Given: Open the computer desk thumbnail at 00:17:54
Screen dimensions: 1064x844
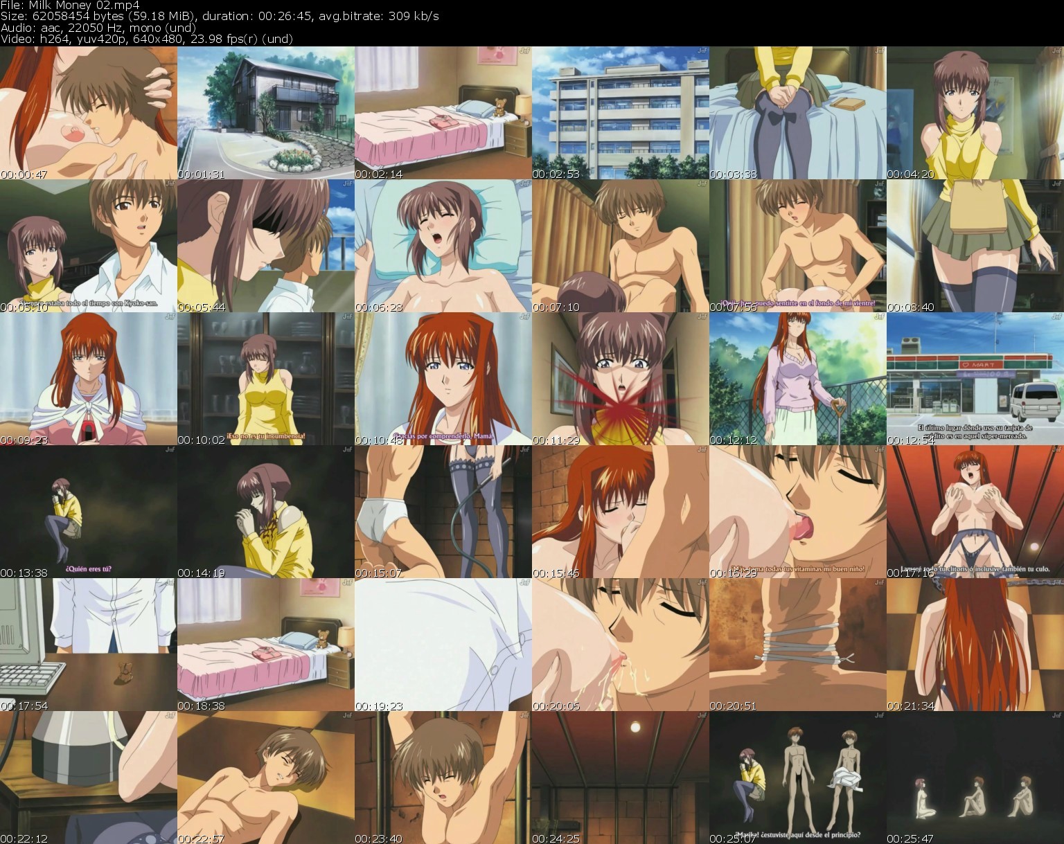Looking at the screenshot, I should [89, 645].
